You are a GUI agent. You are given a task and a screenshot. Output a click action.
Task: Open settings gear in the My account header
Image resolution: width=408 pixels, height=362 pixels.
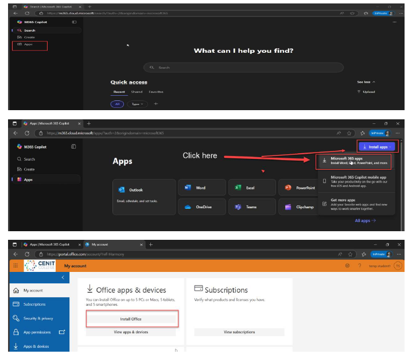pos(347,266)
